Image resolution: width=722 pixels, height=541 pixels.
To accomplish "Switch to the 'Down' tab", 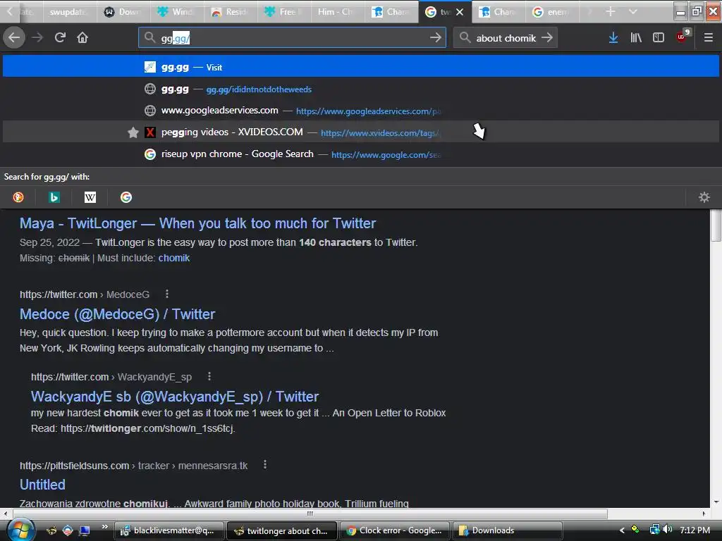I will 124,11.
